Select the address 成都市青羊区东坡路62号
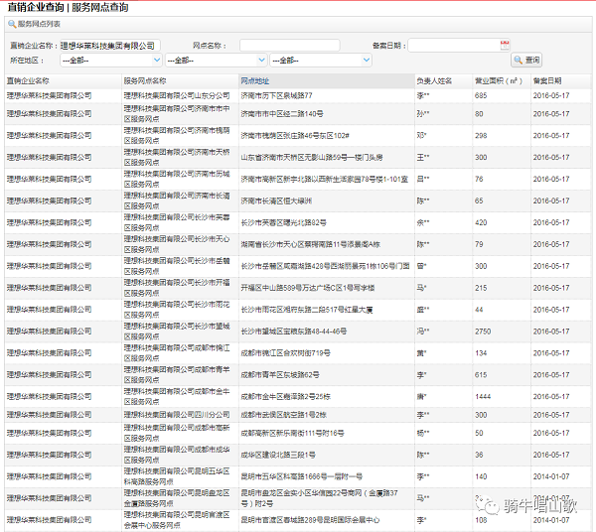The height and width of the screenshot is (532, 596). pyautogui.click(x=280, y=375)
